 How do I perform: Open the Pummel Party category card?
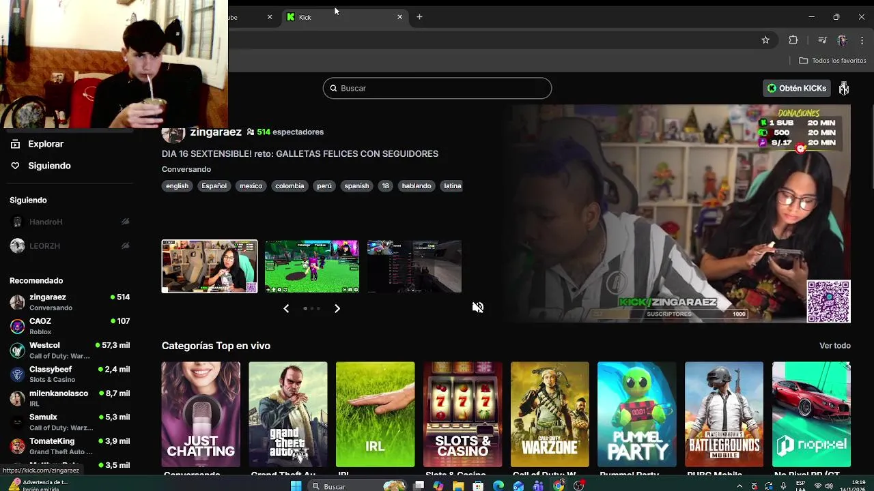637,414
